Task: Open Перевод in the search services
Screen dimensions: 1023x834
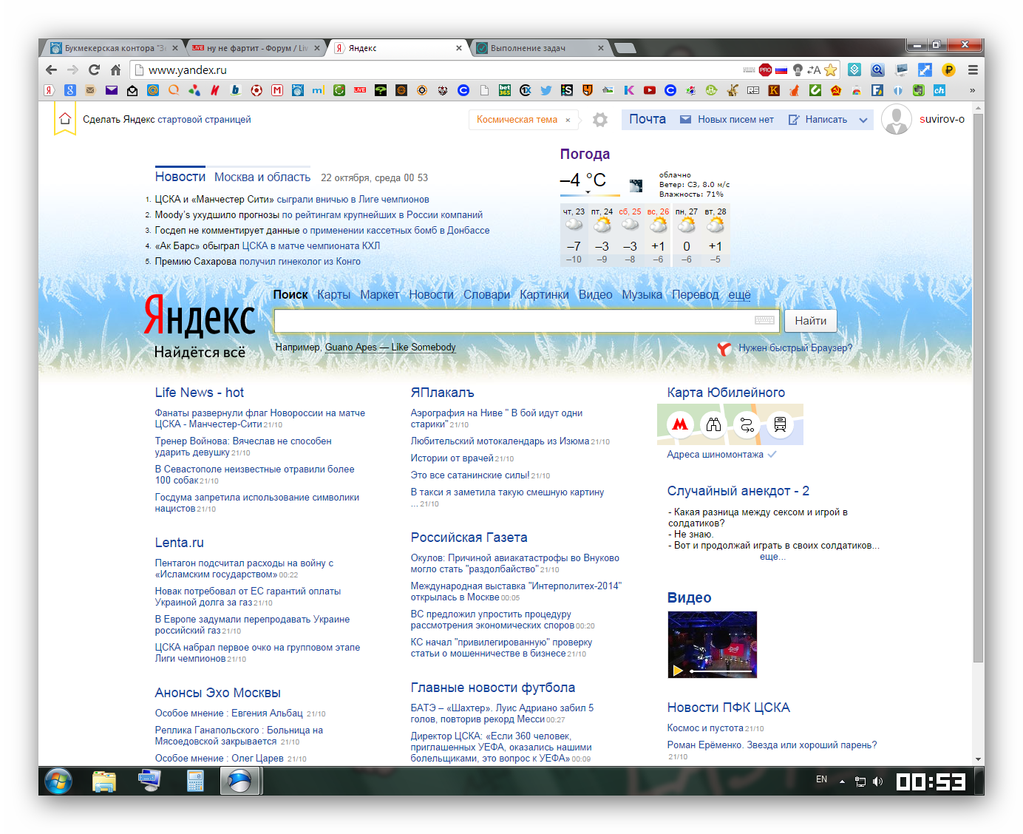Action: [695, 294]
